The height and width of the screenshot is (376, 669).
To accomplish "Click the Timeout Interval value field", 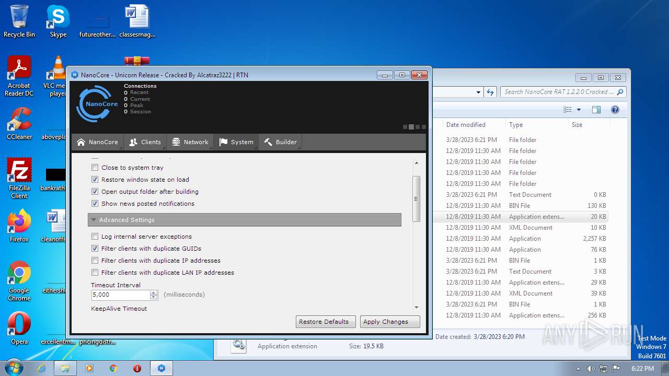I will [x=121, y=295].
